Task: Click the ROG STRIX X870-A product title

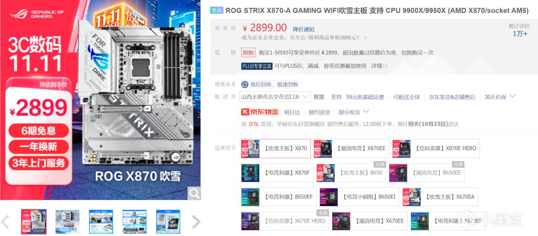Action: coord(377,10)
